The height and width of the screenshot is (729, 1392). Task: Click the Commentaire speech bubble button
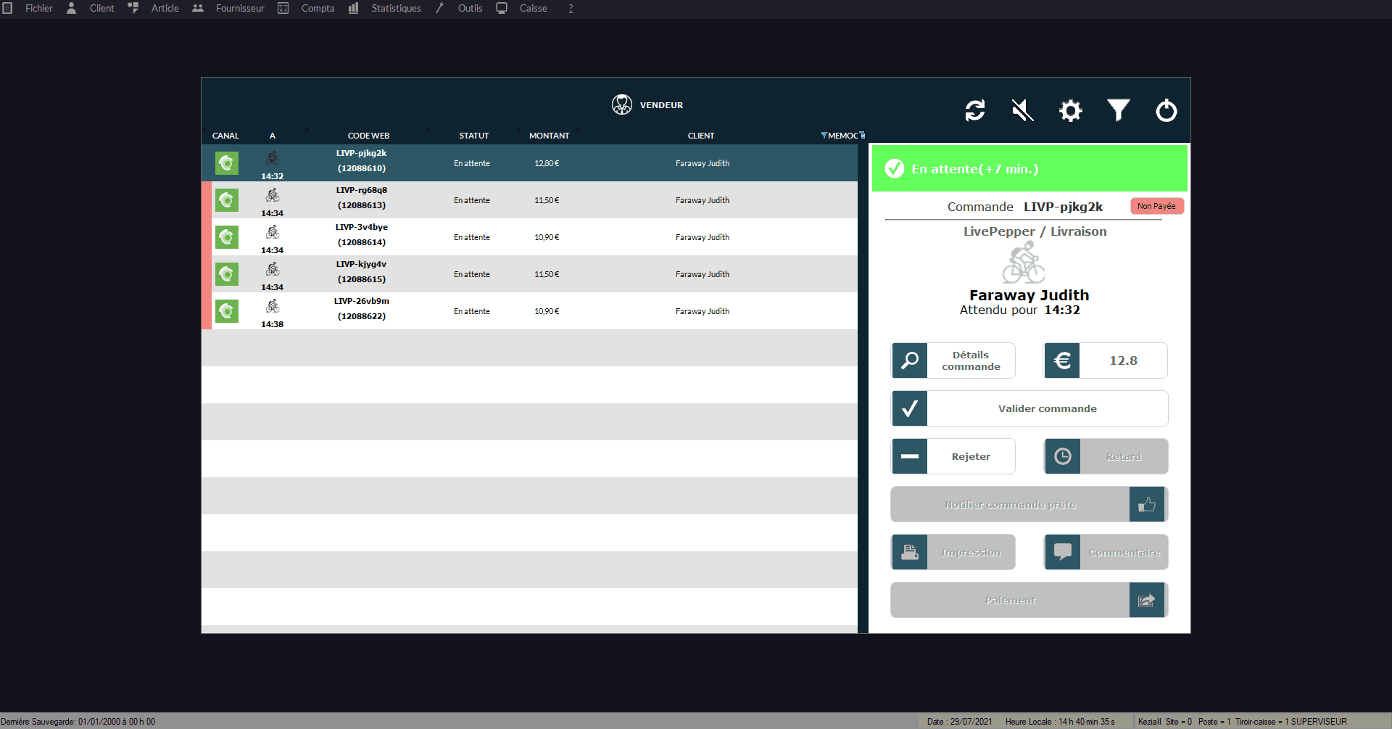(1106, 552)
